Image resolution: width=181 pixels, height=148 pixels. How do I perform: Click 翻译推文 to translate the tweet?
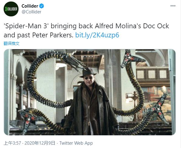pyautogui.click(x=12, y=43)
